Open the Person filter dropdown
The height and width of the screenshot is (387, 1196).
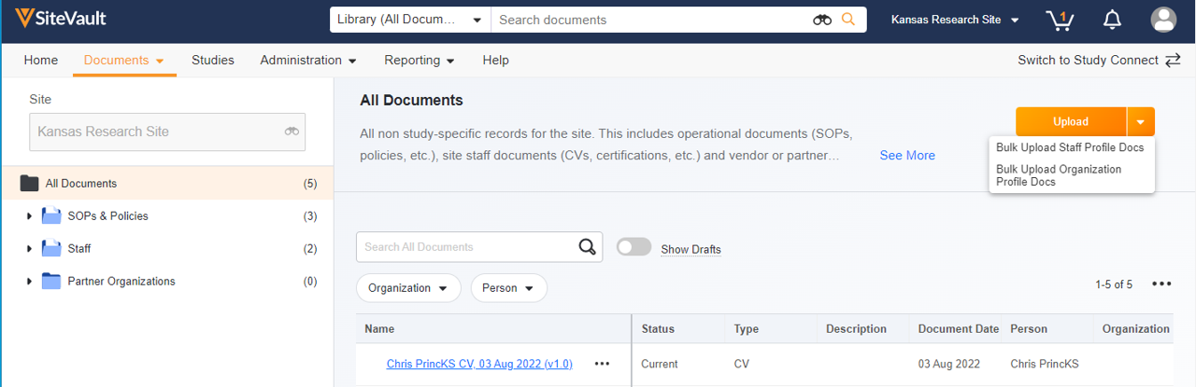(508, 288)
